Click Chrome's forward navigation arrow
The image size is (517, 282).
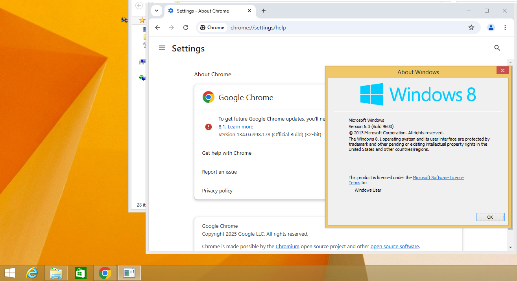point(172,27)
